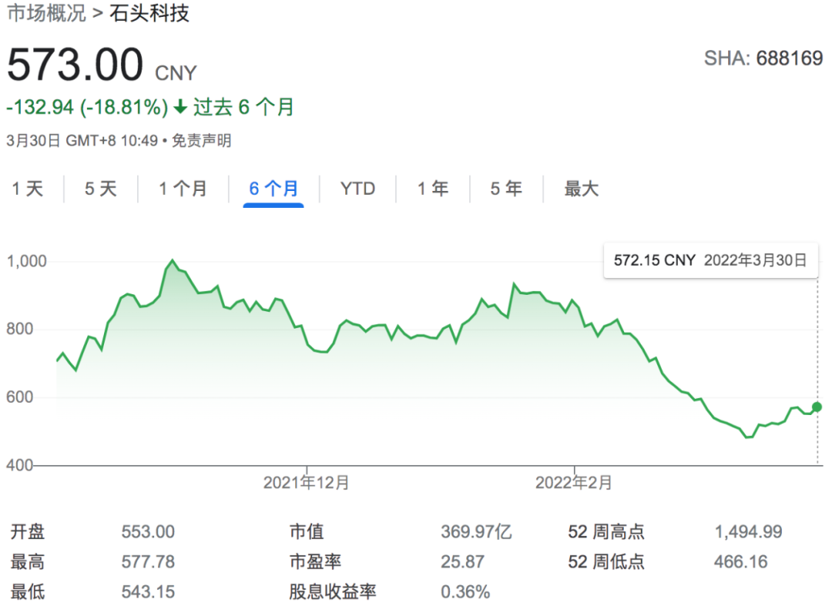This screenshot has height=606, width=832.
Task: Select the 5 天 time range tab
Action: coord(101,188)
